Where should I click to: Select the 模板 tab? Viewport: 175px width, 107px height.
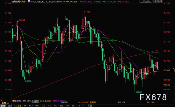click(x=10, y=106)
